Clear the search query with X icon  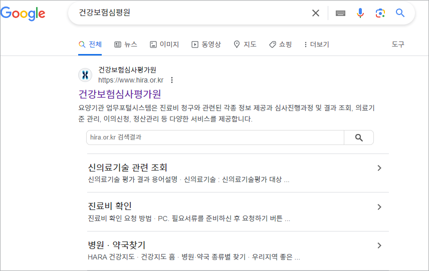pyautogui.click(x=316, y=13)
